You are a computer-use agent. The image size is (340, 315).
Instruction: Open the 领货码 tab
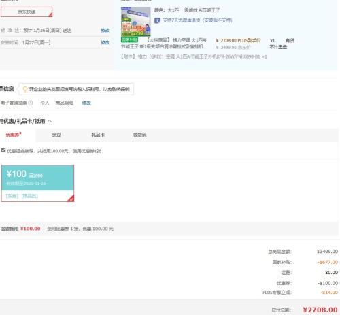(139, 135)
